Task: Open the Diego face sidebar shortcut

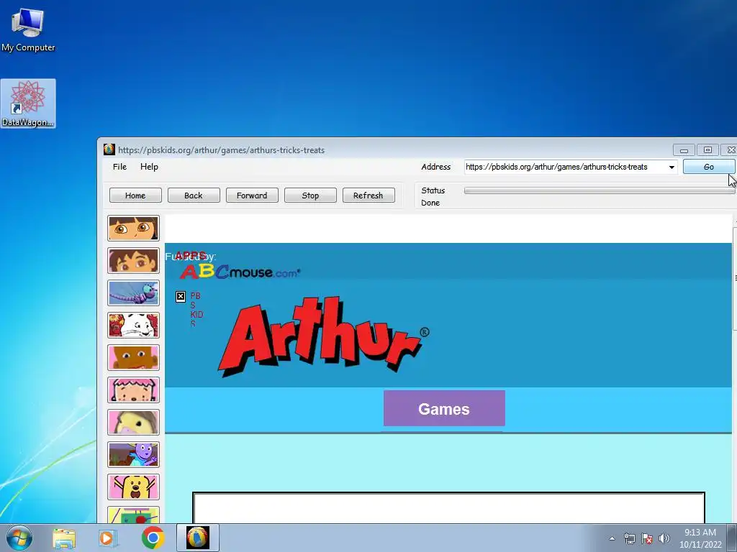Action: pyautogui.click(x=133, y=260)
